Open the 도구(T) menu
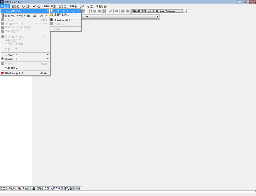 73,6
